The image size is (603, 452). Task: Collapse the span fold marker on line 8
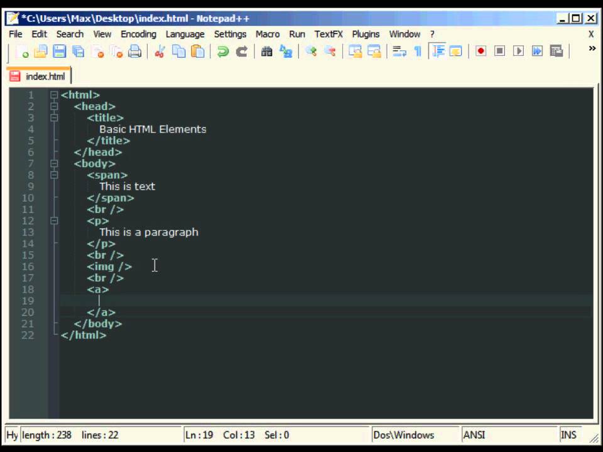54,175
